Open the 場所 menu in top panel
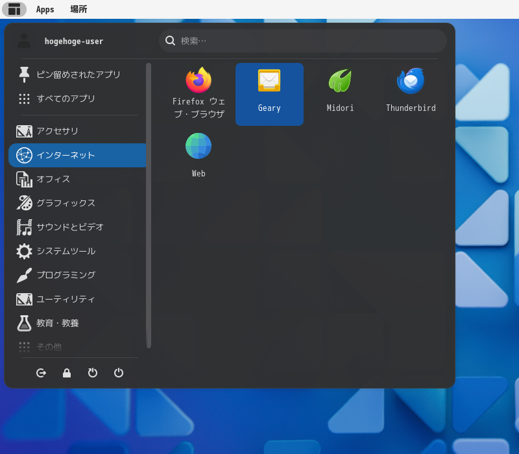The image size is (519, 454). tap(78, 9)
